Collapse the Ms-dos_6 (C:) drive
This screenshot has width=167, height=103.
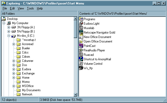[9, 36]
